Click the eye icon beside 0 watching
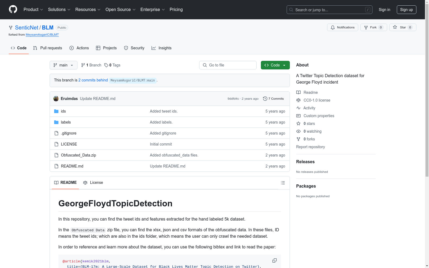The width and height of the screenshot is (429, 268). [x=298, y=131]
